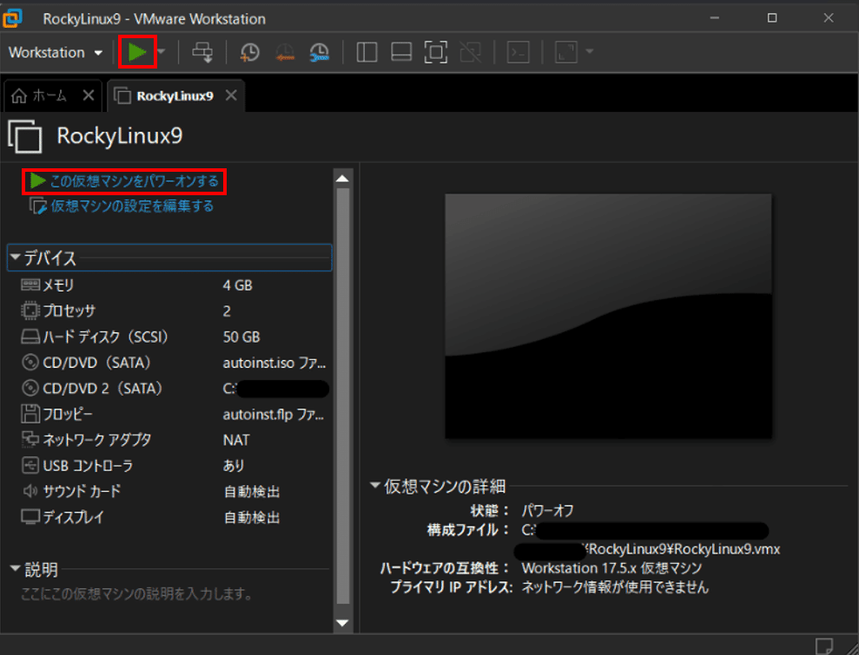Viewport: 859px width, 655px height.
Task: Select the CD/DVD 2 (SATA) row
Action: click(x=169, y=389)
